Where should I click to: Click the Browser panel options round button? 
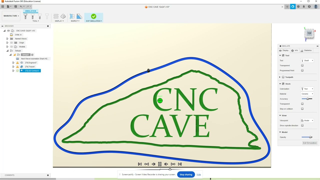48,26
